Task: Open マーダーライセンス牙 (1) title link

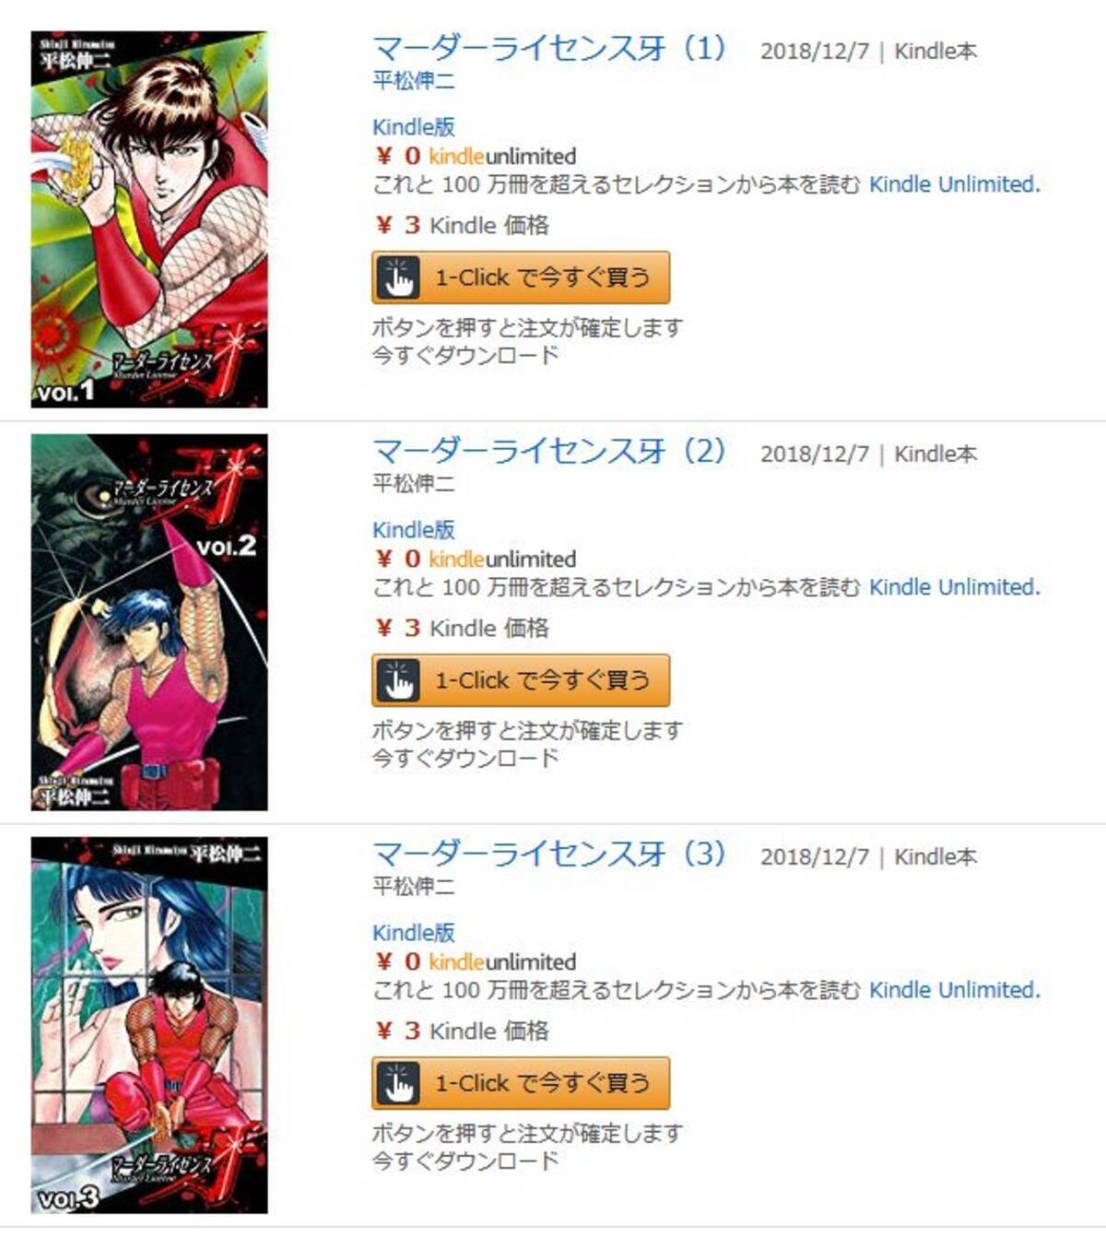Action: [x=549, y=48]
